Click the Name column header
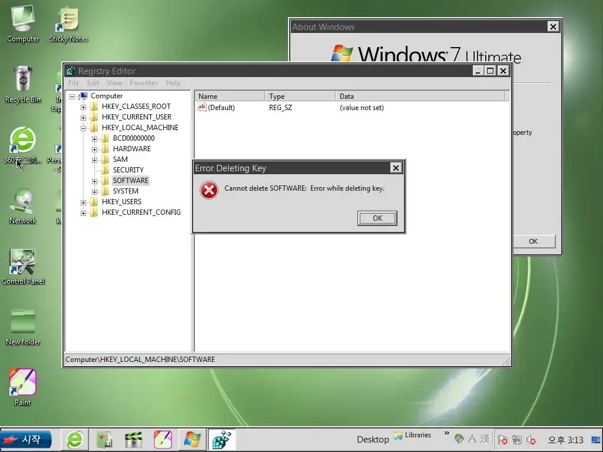 [230, 96]
